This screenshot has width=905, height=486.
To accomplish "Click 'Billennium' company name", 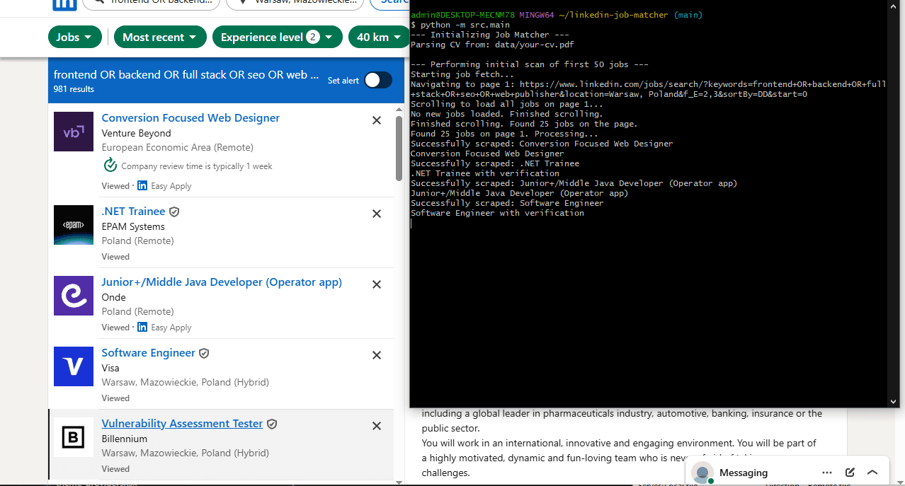I will (x=125, y=439).
